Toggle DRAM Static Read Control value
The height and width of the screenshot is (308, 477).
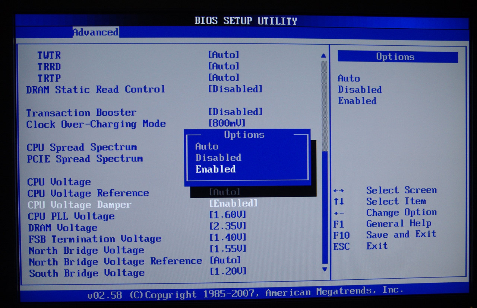pyautogui.click(x=235, y=89)
